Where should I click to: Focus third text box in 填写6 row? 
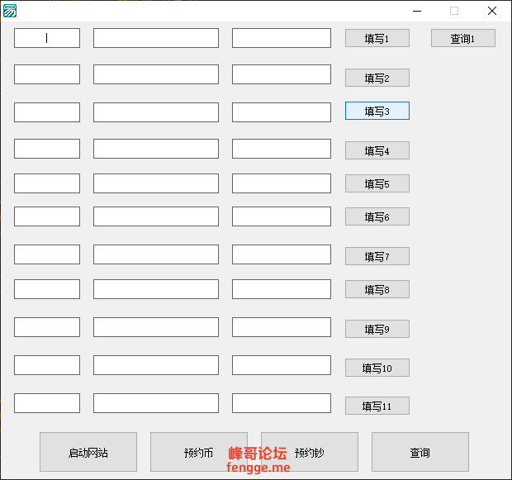[282, 216]
